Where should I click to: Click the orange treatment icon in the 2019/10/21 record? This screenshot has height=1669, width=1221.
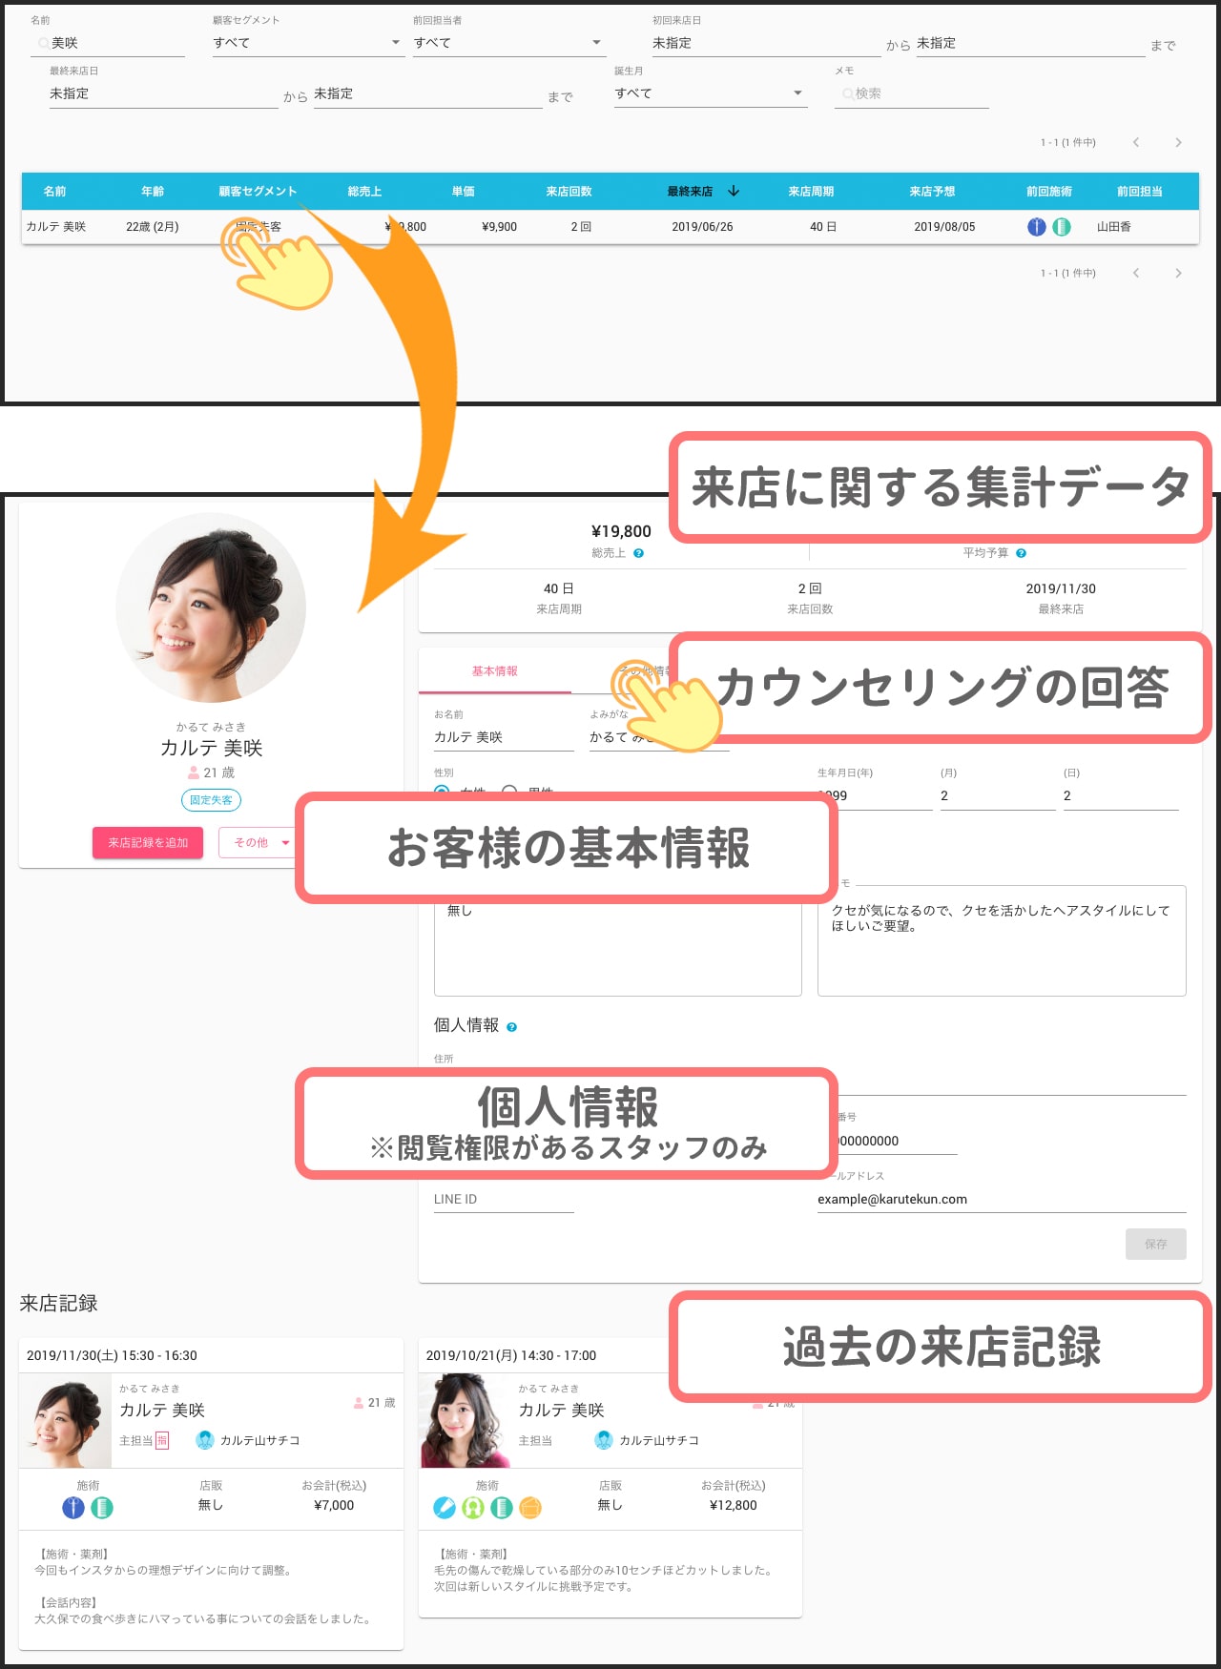click(530, 1508)
